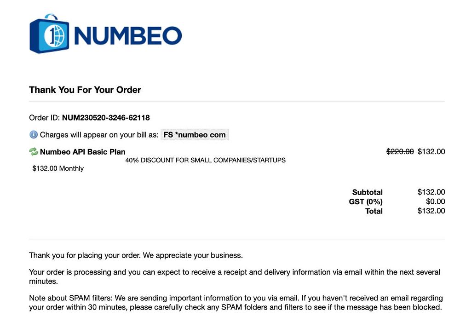This screenshot has height=322, width=460.
Task: Click the $0.00 GST amount
Action: (x=435, y=201)
